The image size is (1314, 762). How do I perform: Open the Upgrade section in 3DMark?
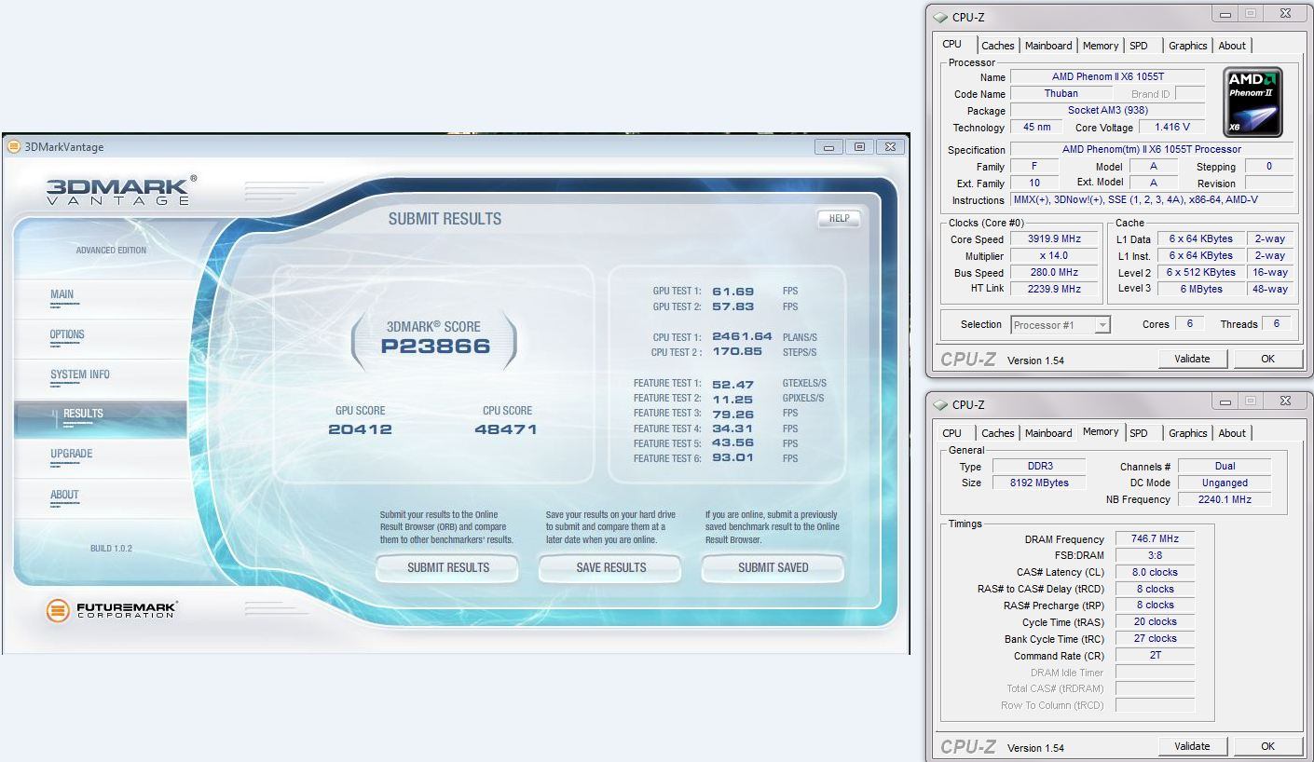[x=72, y=454]
